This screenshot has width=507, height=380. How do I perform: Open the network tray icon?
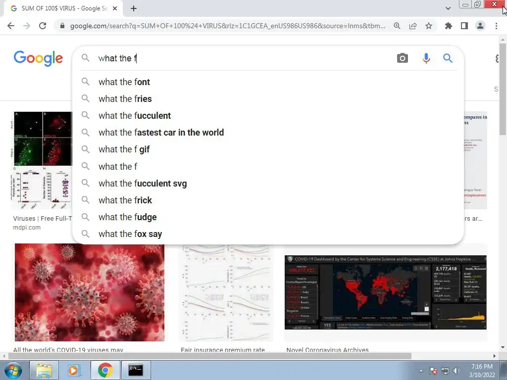tap(445, 371)
